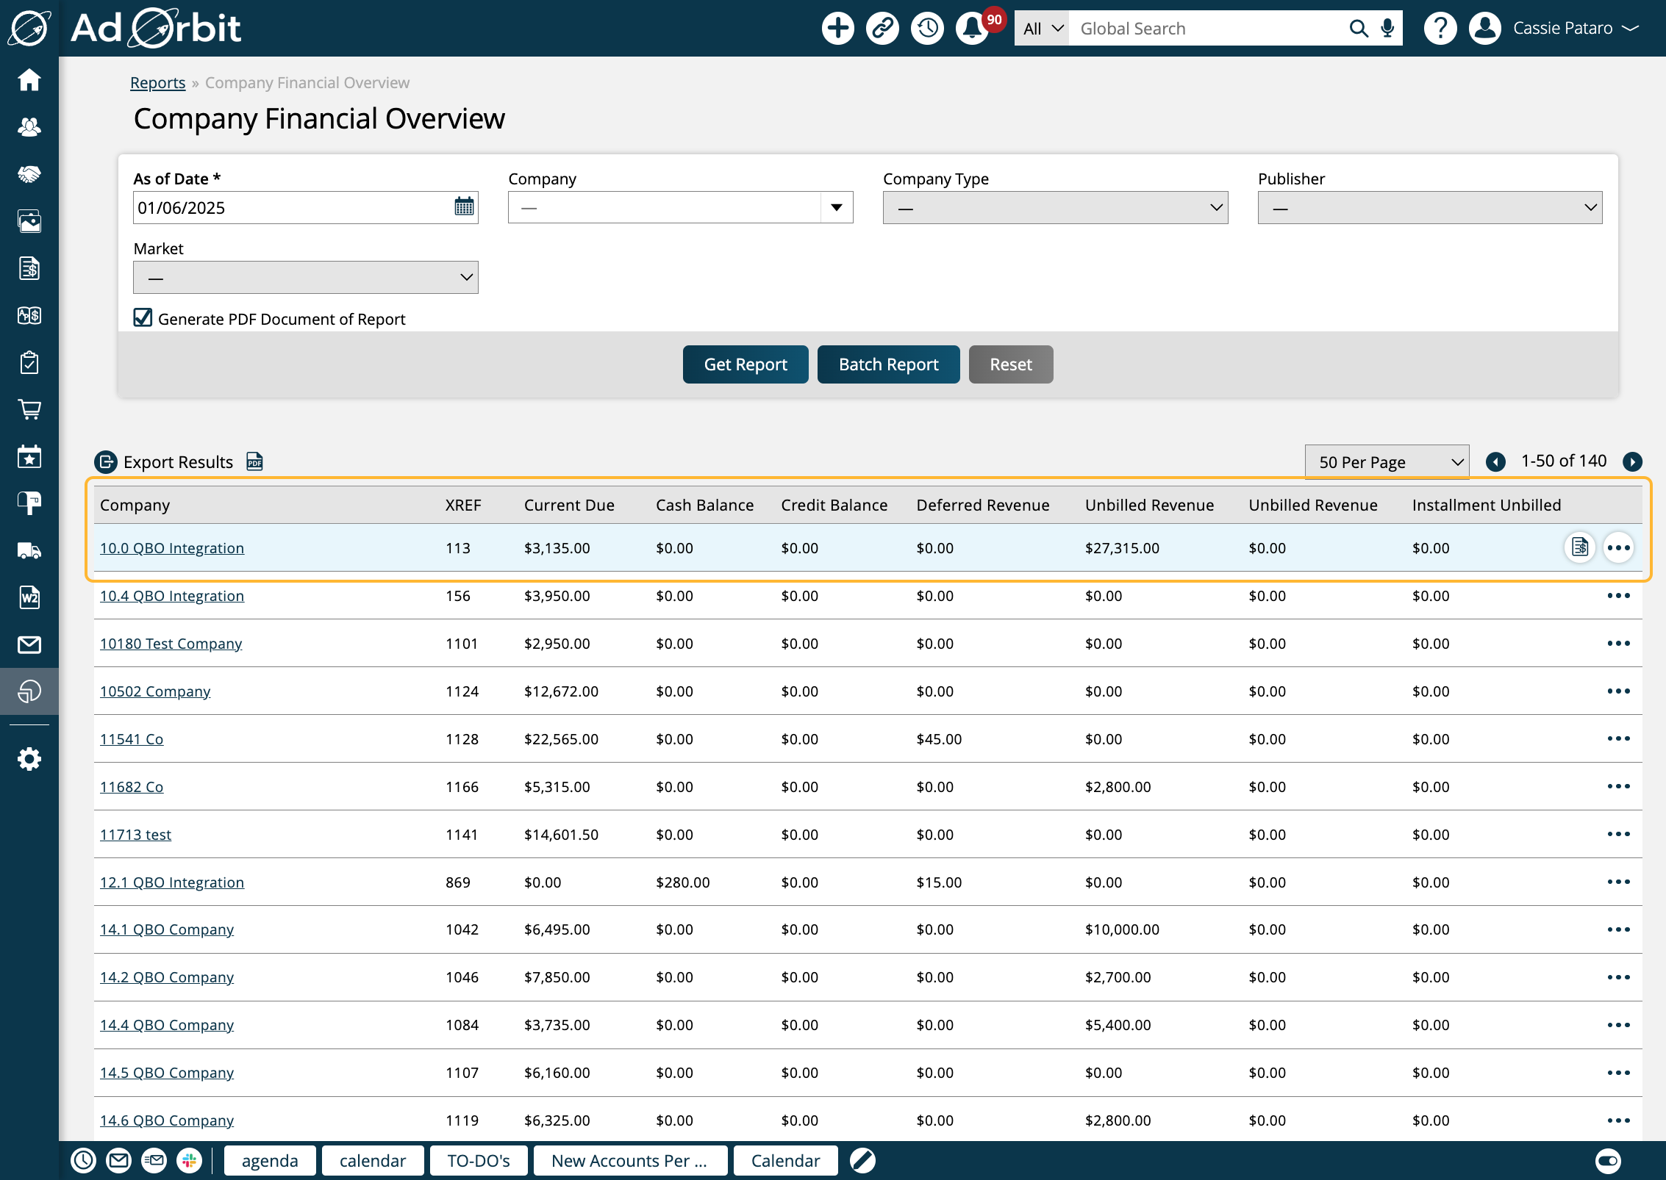Open the agenda tab in bottom bar
This screenshot has height=1180, width=1666.
point(269,1160)
